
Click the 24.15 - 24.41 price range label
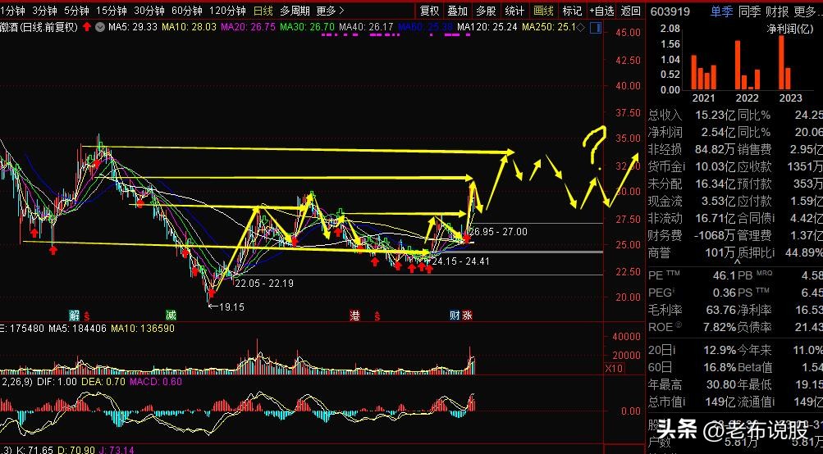tap(460, 261)
